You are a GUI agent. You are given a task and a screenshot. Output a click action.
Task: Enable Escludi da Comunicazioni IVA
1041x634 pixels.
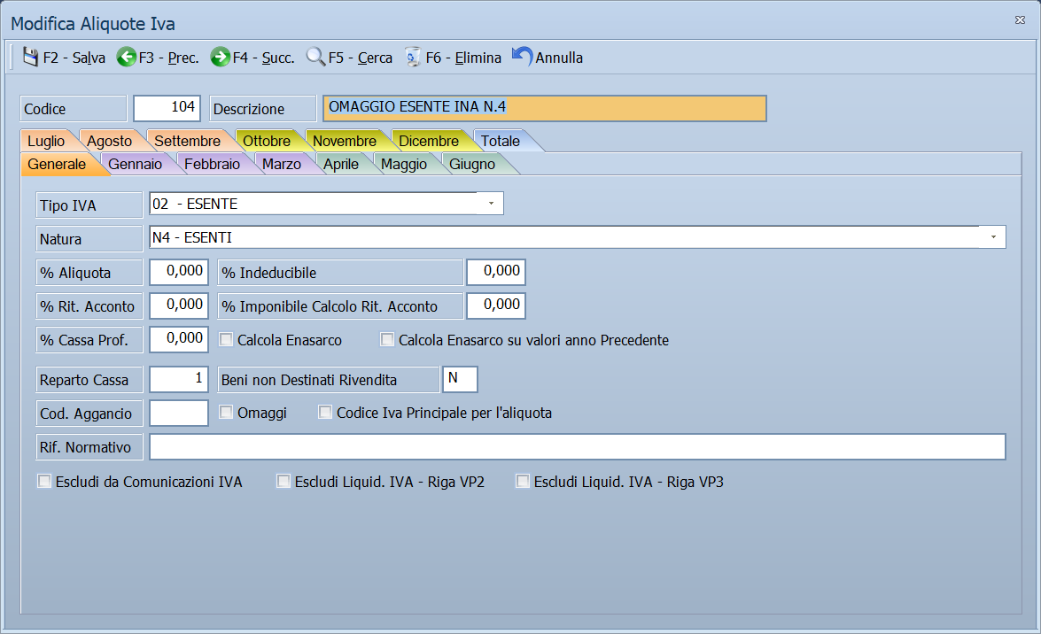(x=44, y=482)
